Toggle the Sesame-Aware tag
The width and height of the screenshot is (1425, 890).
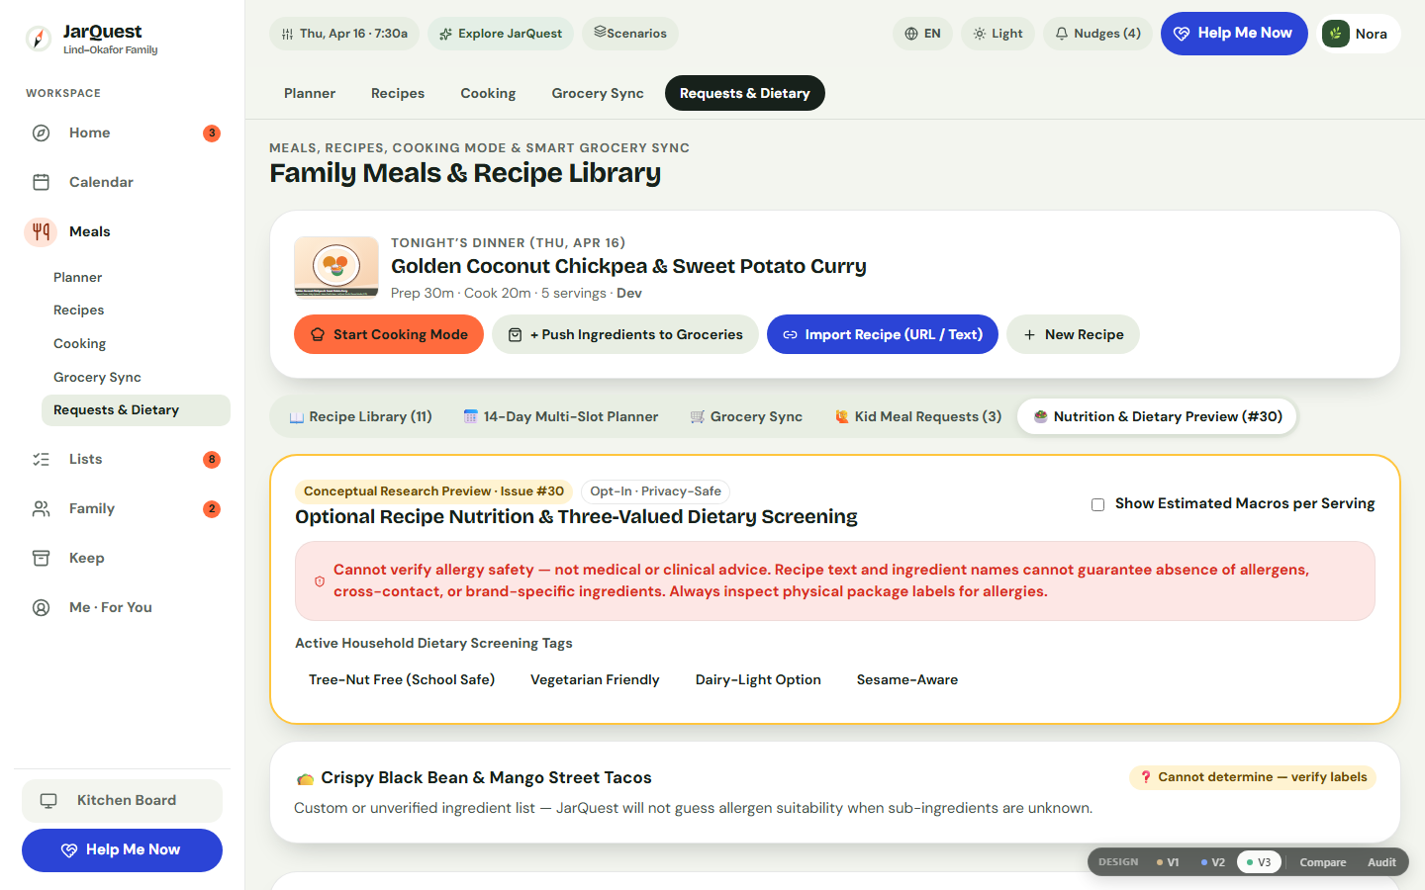pos(907,679)
